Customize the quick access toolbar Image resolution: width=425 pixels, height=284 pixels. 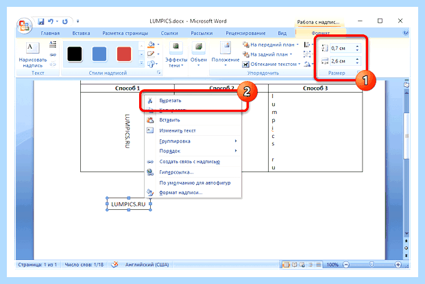coord(77,21)
